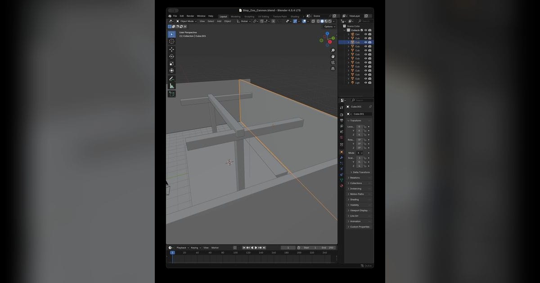Viewport: 540px width, 283px height.
Task: Open the File menu
Action: pos(175,16)
